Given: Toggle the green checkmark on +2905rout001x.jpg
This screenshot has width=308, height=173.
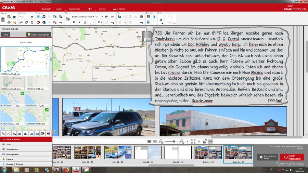Looking at the screenshot, I should pos(47,110).
